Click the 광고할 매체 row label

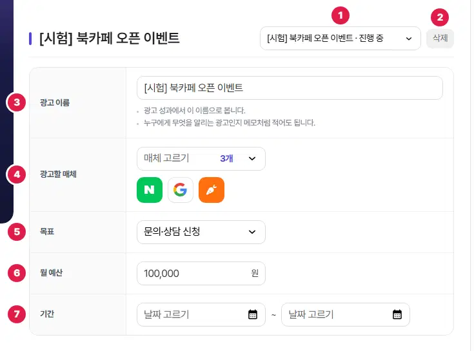point(58,174)
